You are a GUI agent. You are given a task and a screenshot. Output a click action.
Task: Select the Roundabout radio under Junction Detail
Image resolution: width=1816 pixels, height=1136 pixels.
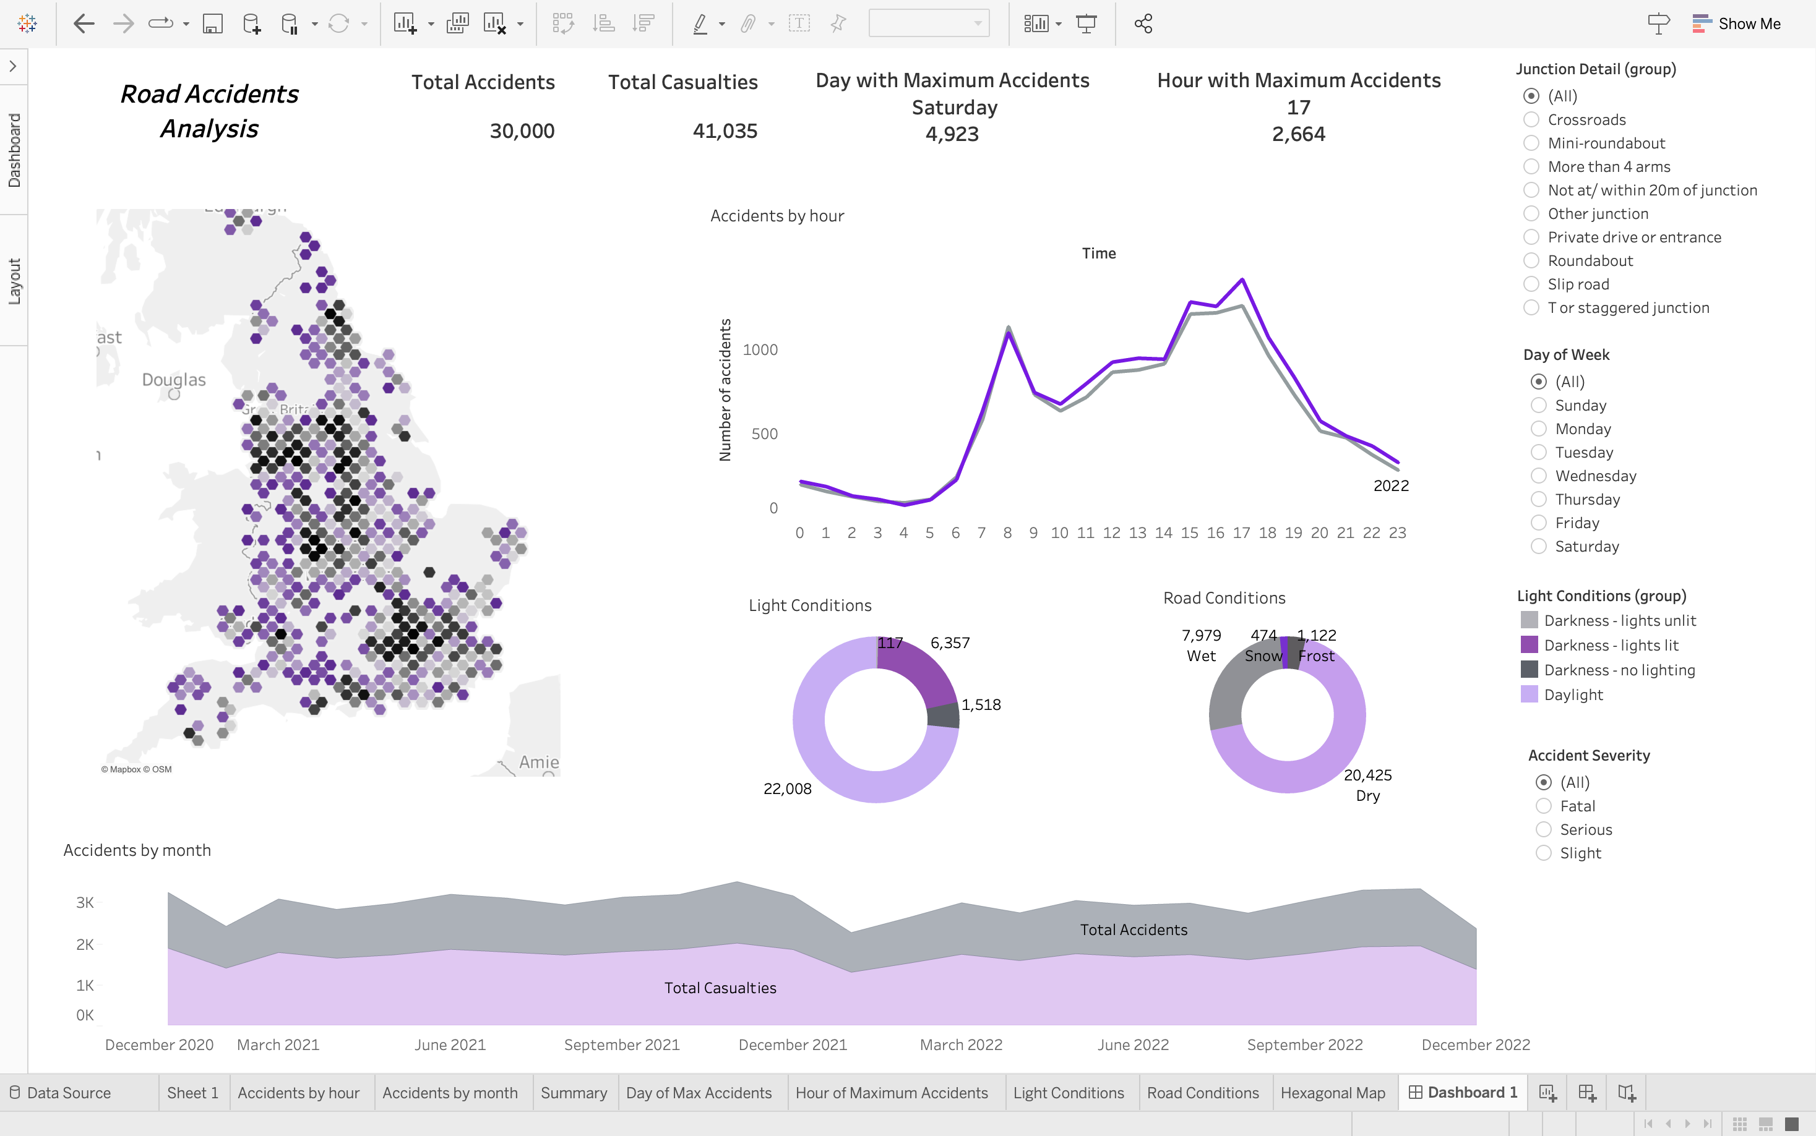click(x=1532, y=261)
